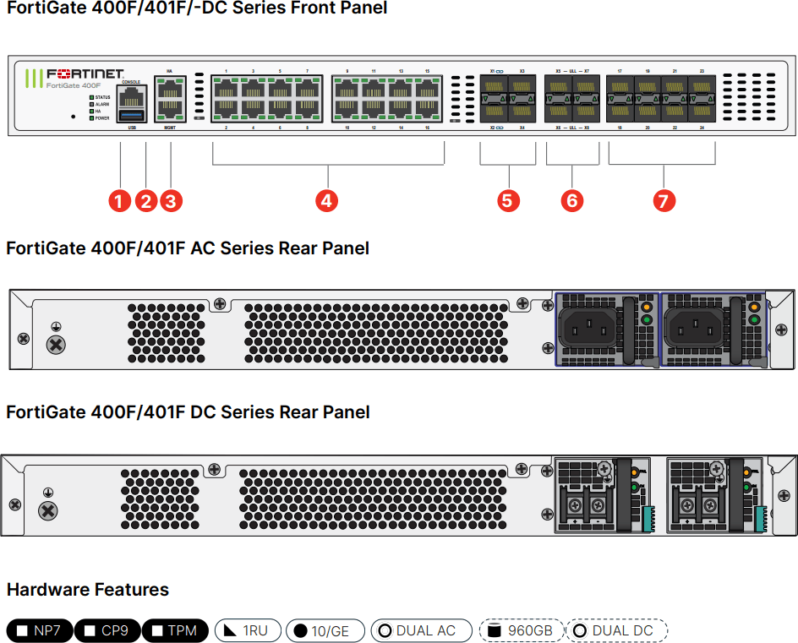The image size is (798, 643).
Task: Click the ground screw on DC rear panel
Action: tap(48, 510)
